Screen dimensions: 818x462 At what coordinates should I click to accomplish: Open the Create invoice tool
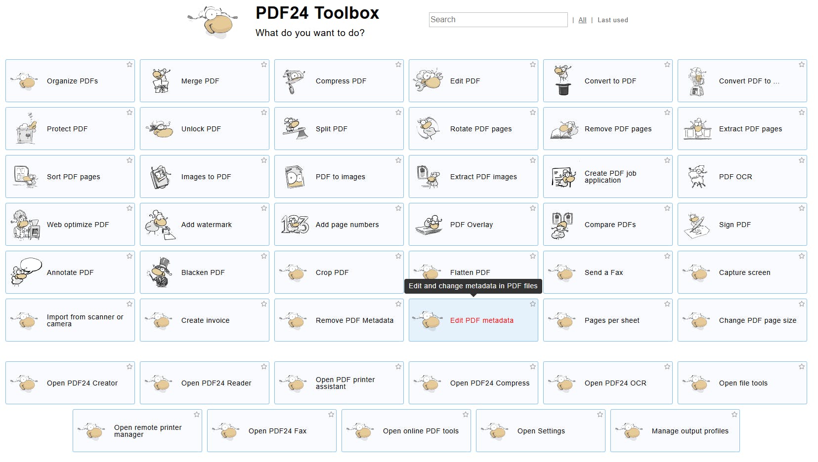[205, 320]
